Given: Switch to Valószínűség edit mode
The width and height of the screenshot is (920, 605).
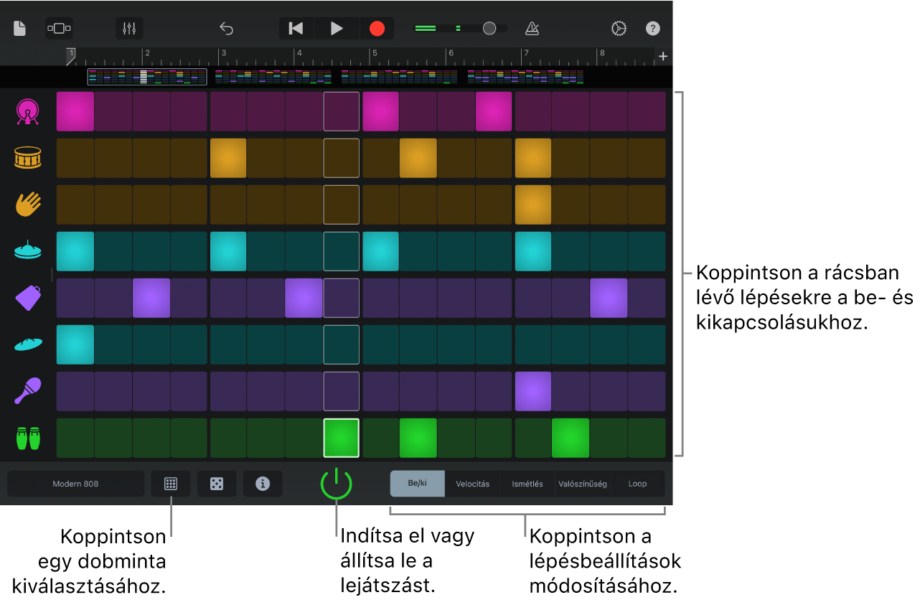Looking at the screenshot, I should tap(582, 484).
